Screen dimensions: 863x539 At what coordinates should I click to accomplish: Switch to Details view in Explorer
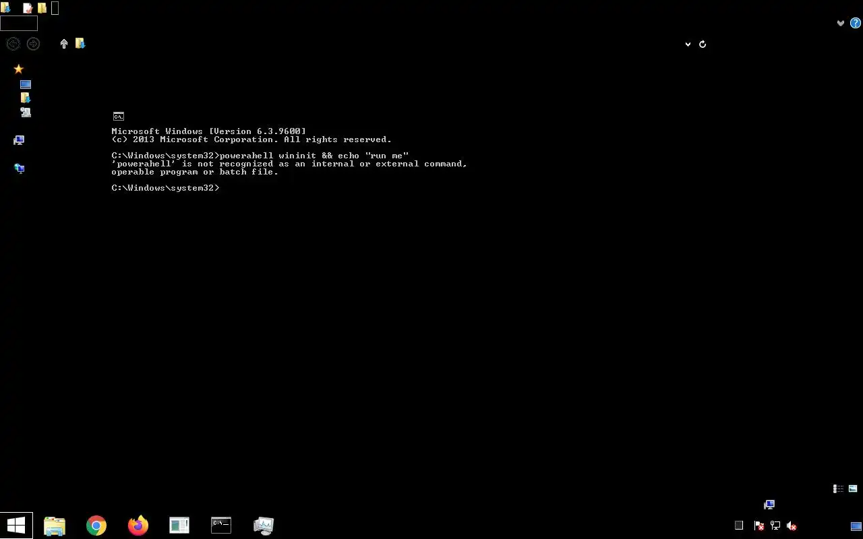click(x=838, y=489)
